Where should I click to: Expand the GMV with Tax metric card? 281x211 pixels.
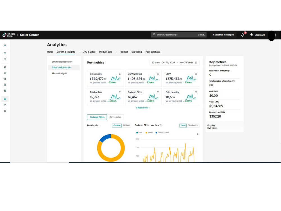pyautogui.click(x=158, y=74)
